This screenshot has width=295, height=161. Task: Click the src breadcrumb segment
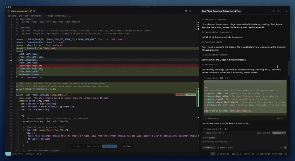tap(20, 16)
